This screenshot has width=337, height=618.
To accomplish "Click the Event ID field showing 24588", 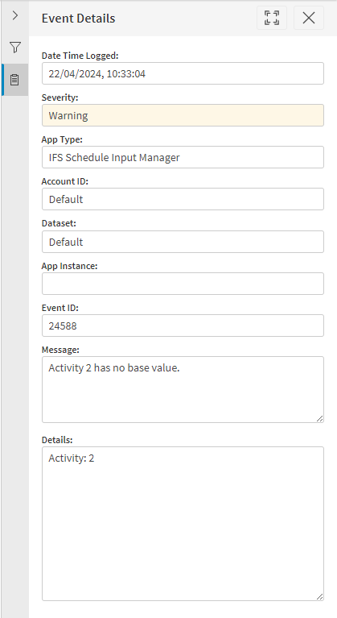I will pyautogui.click(x=183, y=326).
